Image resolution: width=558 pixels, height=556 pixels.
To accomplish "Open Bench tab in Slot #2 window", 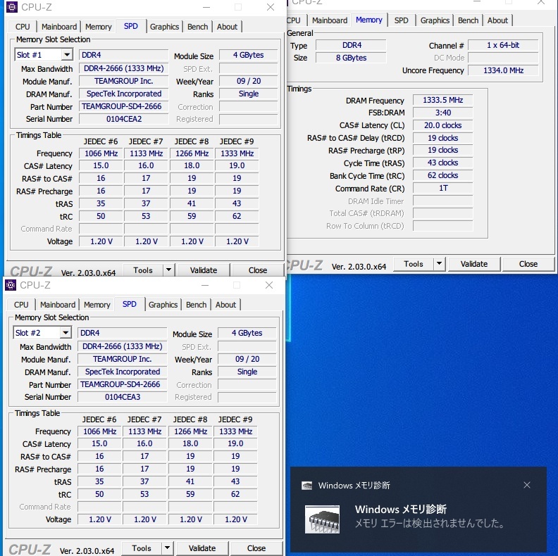I will (196, 305).
